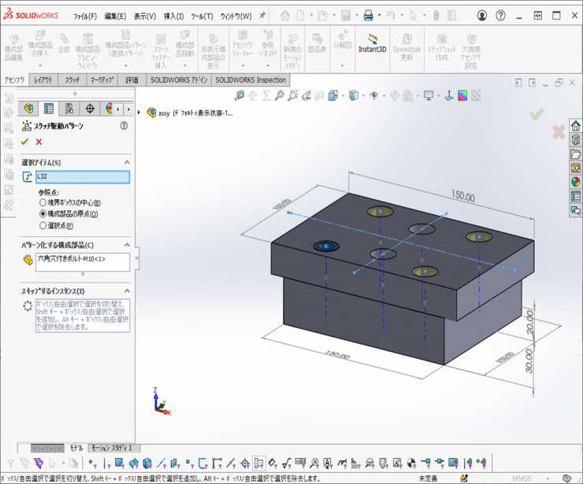Screen dimensions: 583x484
Task: Click the Instant3D tool in the ribbon
Action: pos(373,43)
